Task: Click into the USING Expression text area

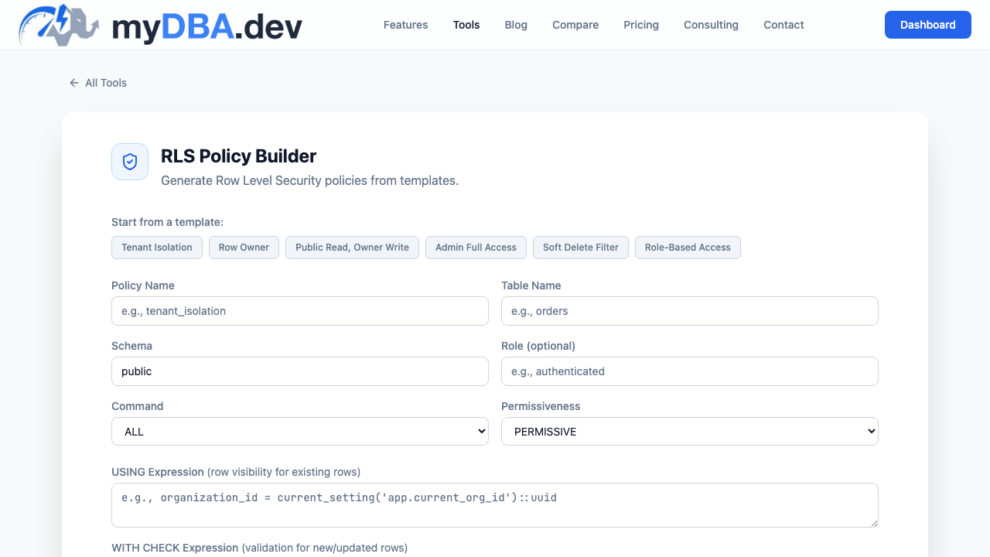Action: point(495,505)
